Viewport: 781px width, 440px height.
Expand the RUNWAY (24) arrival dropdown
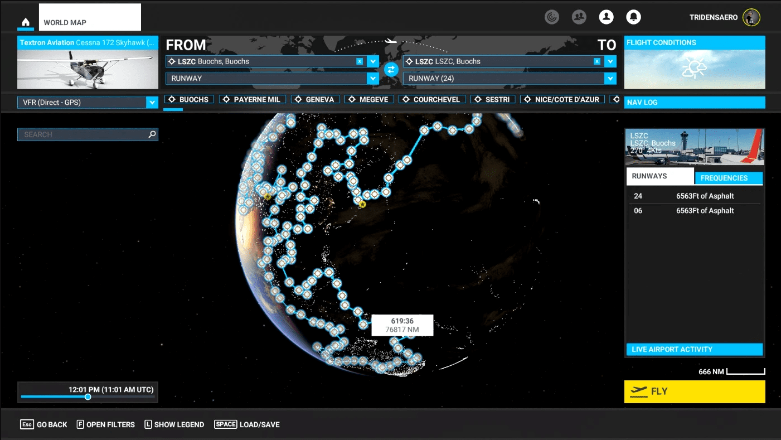(x=610, y=79)
